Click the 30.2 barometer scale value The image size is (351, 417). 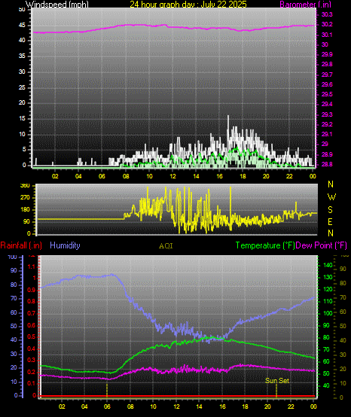pyautogui.click(x=327, y=24)
